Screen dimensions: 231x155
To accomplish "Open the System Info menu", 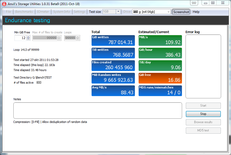I will click(x=61, y=12).
